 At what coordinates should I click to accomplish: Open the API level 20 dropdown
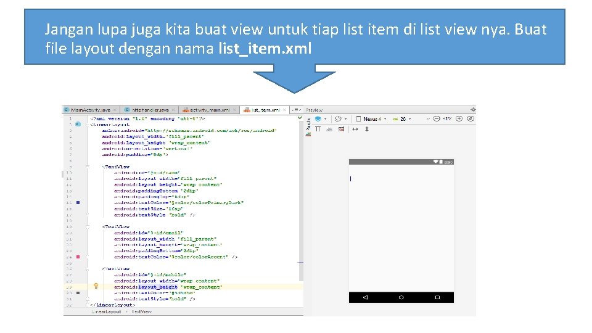(401, 119)
